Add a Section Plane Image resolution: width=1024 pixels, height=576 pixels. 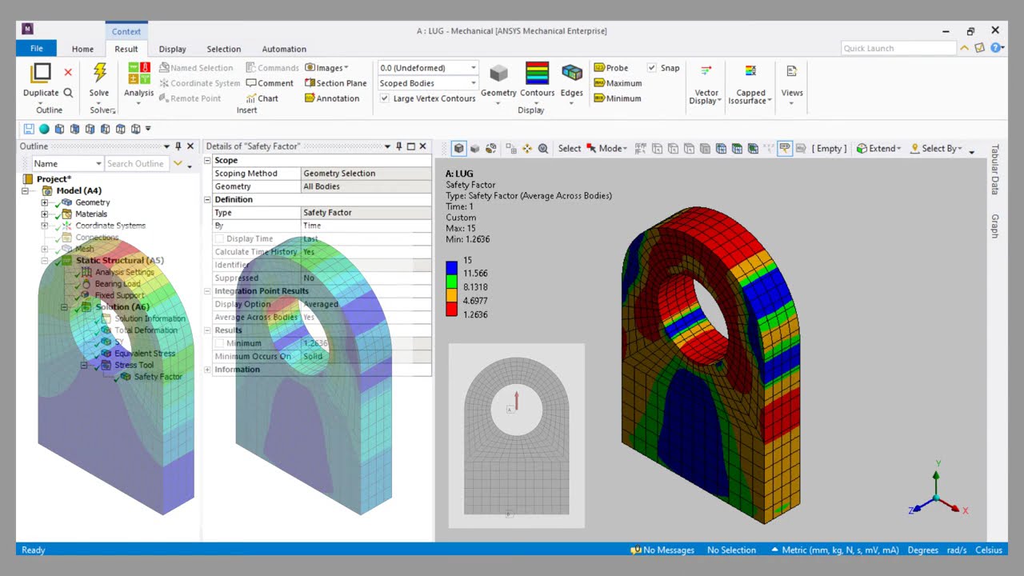(x=336, y=83)
